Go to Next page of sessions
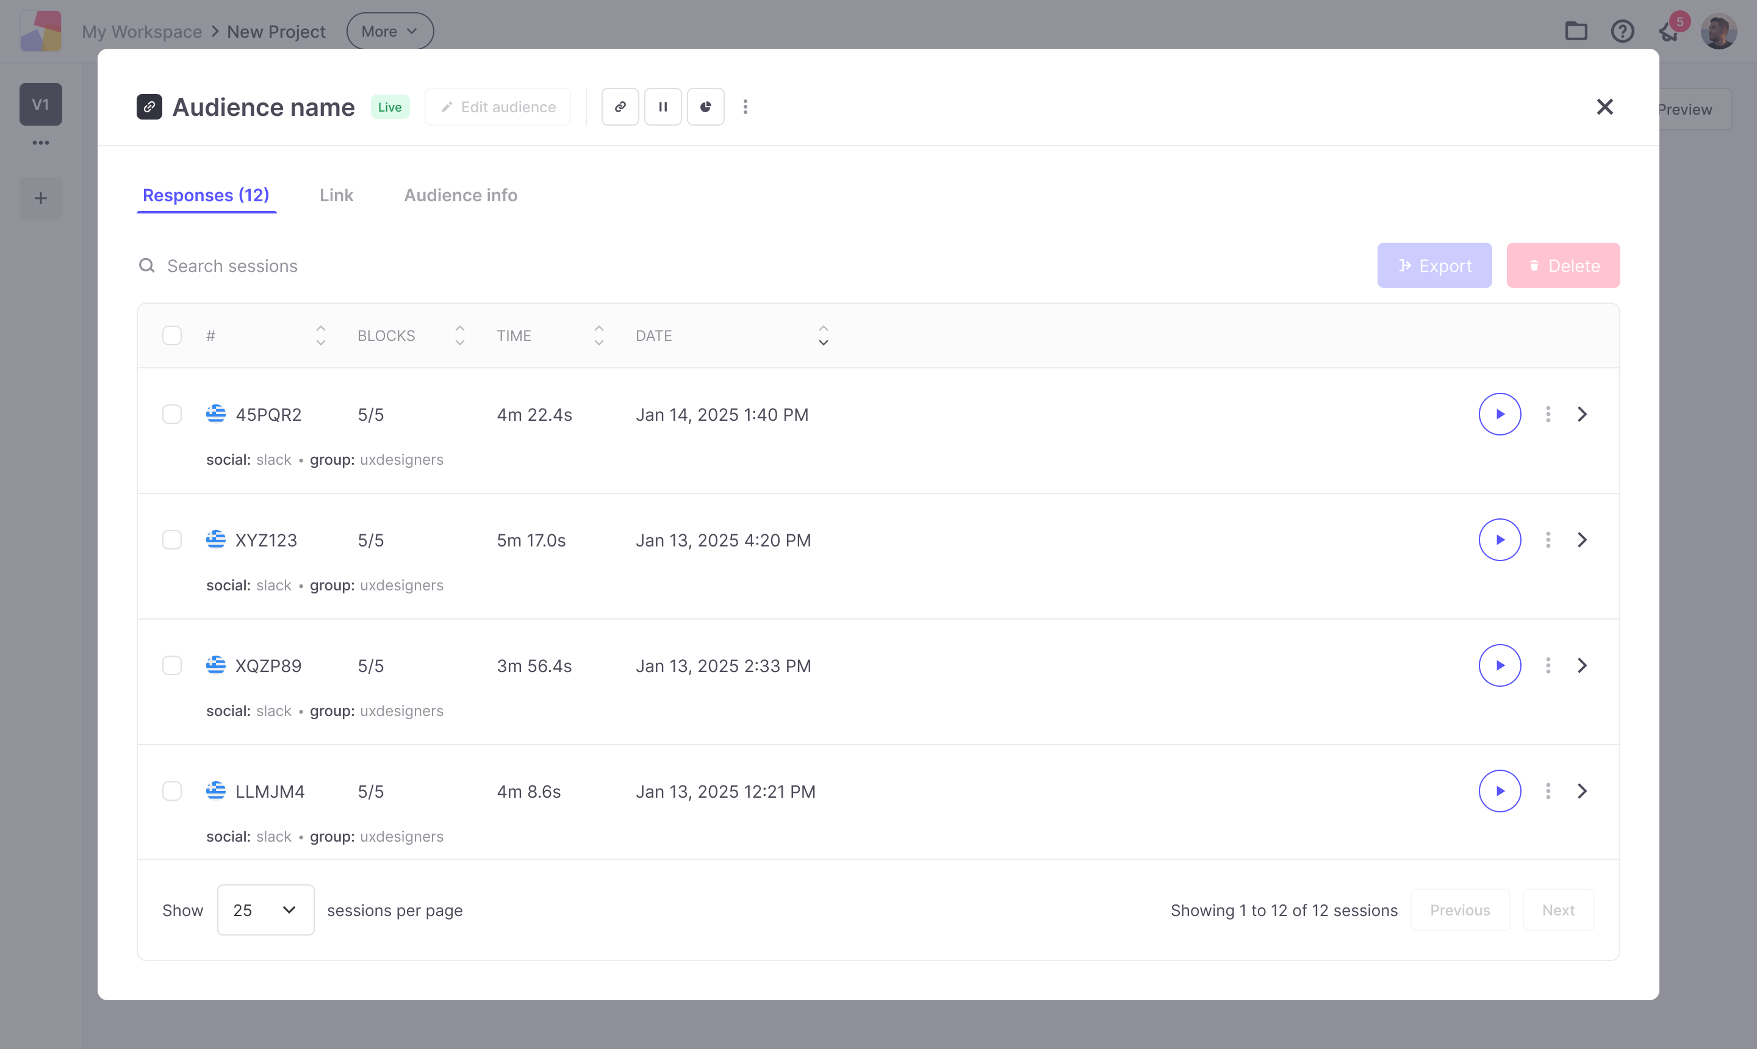Viewport: 1757px width, 1049px height. (x=1558, y=911)
